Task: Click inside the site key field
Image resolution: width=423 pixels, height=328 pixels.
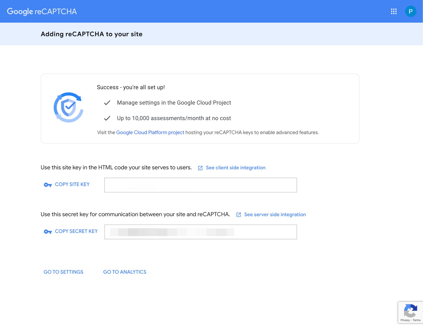Action: point(201,185)
